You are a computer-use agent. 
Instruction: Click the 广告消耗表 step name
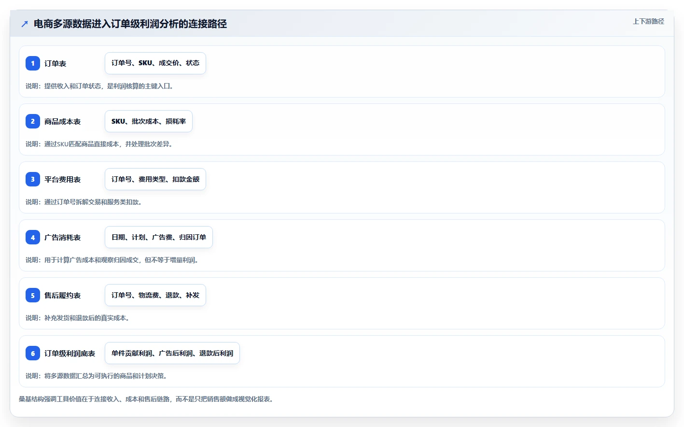click(x=62, y=237)
